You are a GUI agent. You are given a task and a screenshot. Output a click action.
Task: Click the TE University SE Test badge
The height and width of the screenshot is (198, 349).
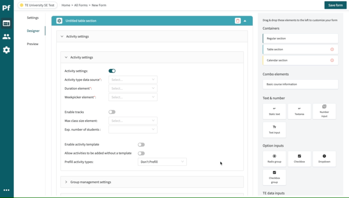pyautogui.click(x=37, y=5)
